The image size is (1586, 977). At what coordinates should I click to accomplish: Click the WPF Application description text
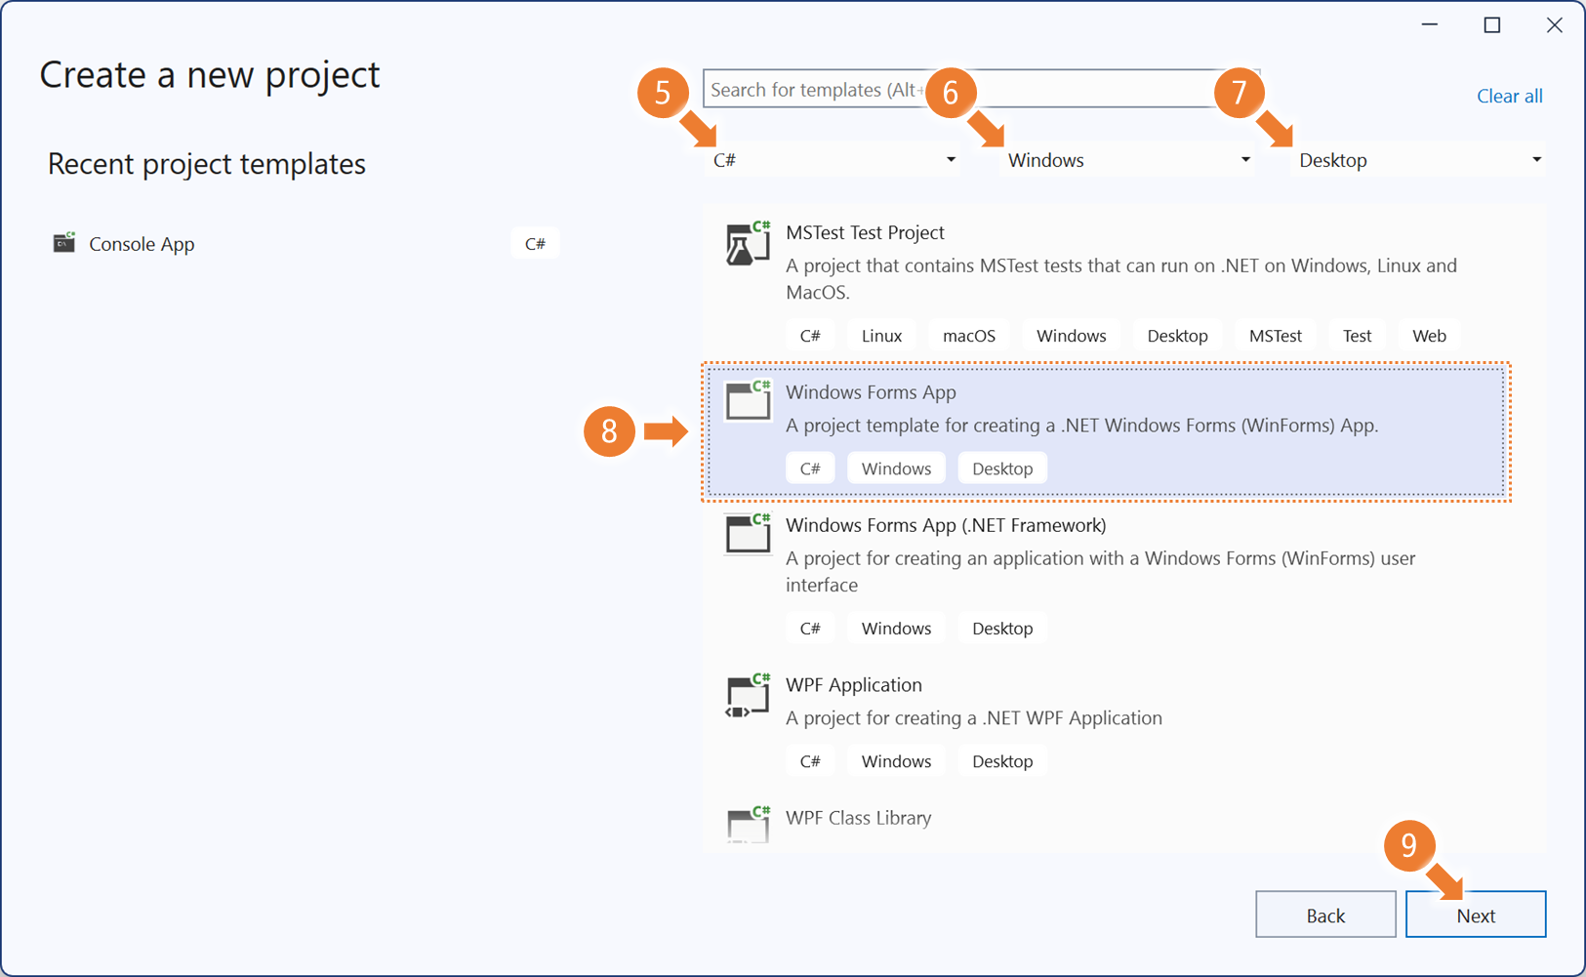coord(974,718)
